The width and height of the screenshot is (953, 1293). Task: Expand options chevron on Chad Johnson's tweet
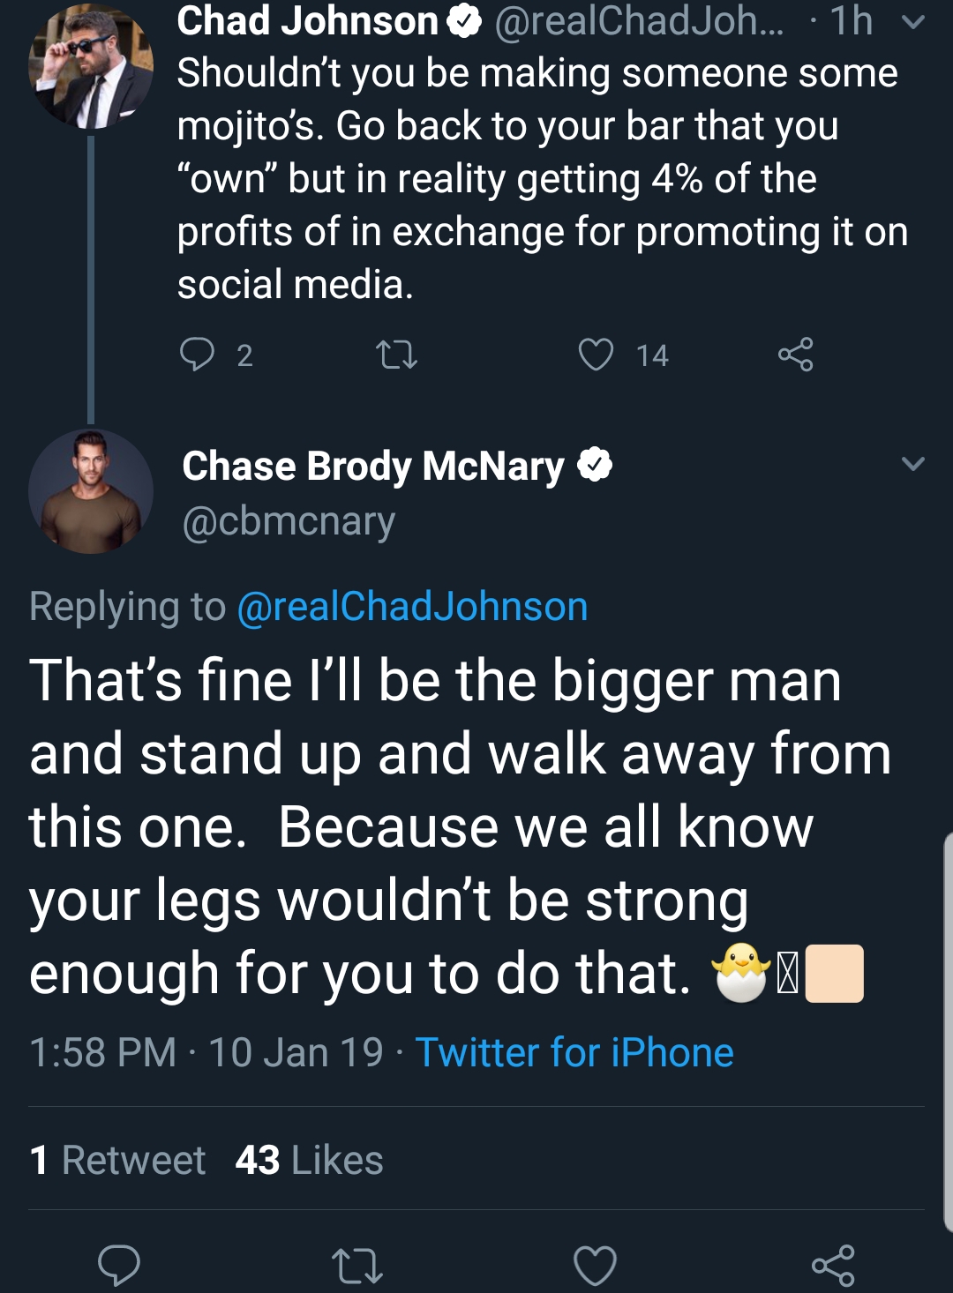point(913,22)
